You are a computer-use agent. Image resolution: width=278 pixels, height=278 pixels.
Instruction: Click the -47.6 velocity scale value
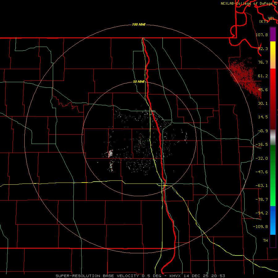[262, 172]
